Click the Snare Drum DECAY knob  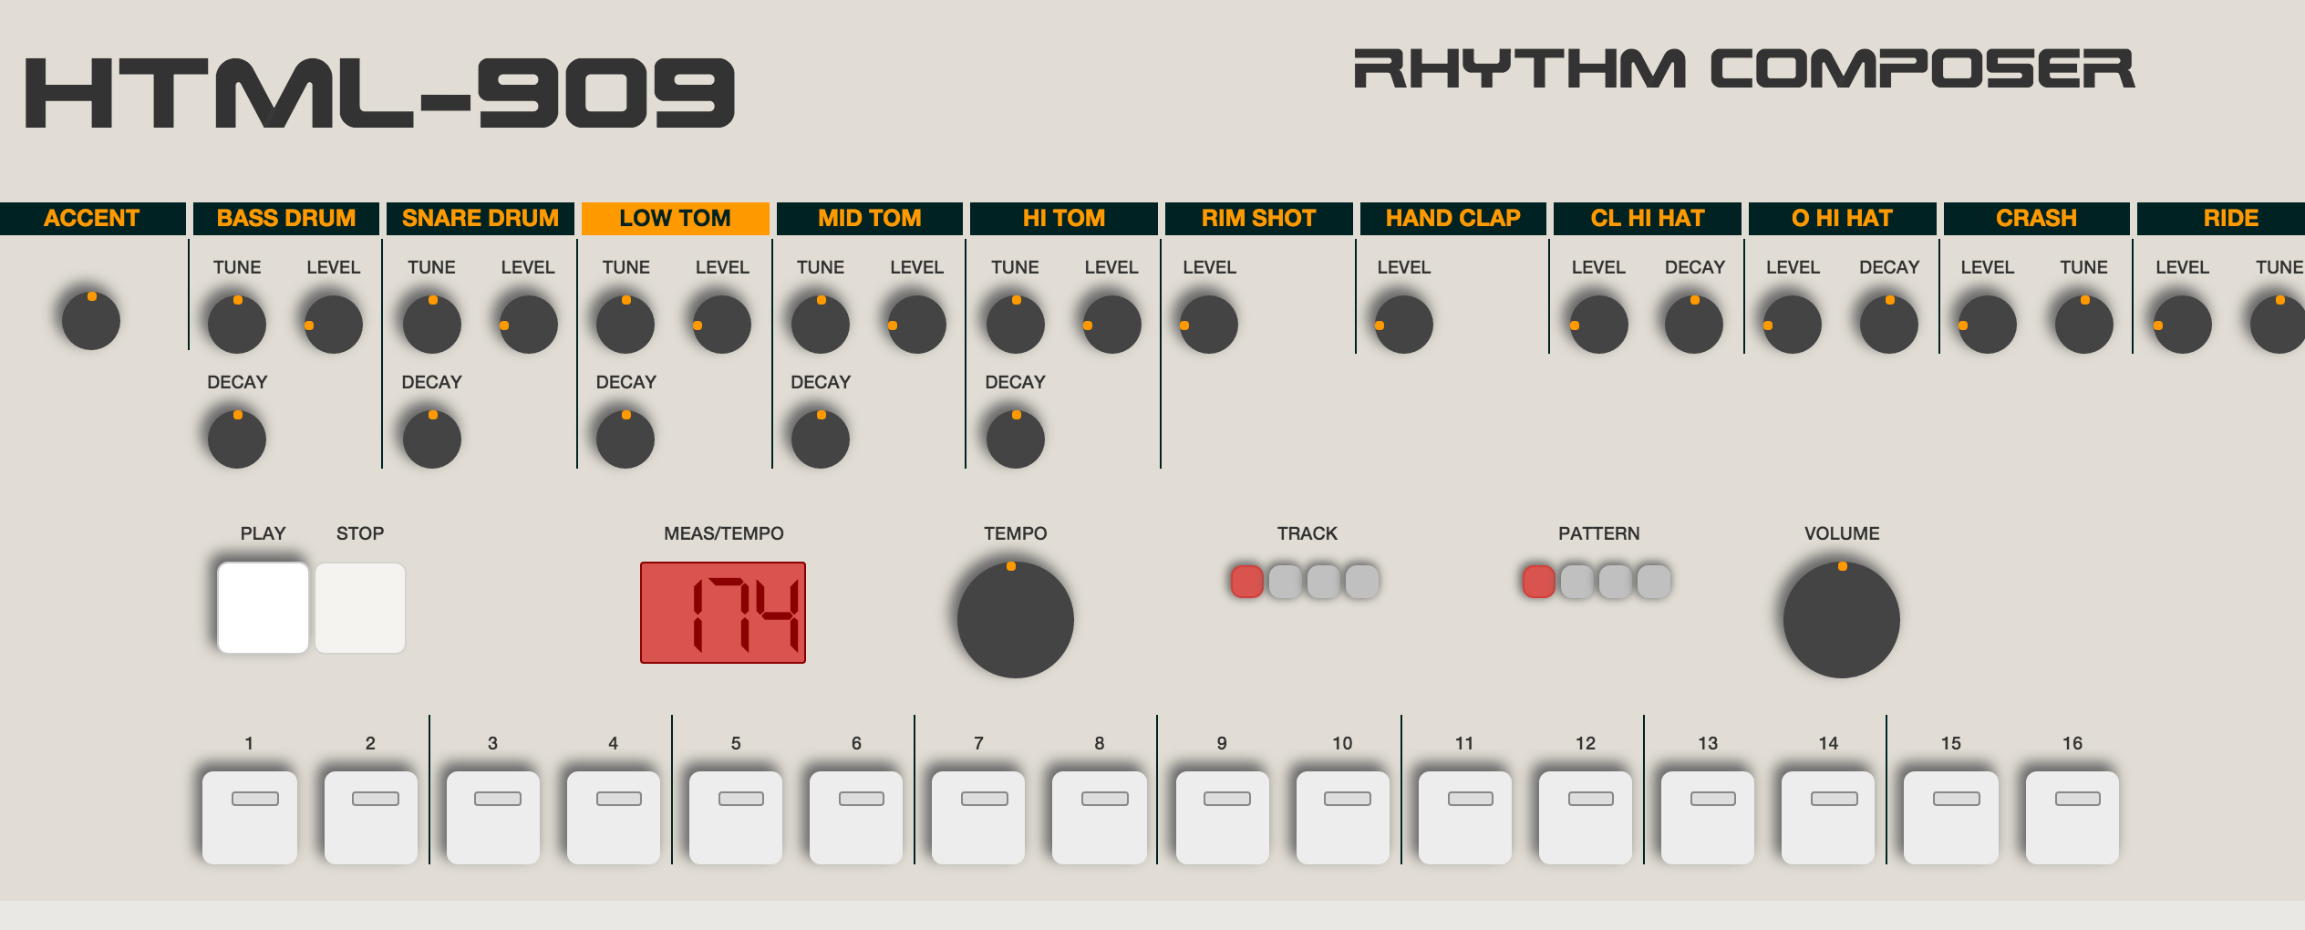pos(432,439)
